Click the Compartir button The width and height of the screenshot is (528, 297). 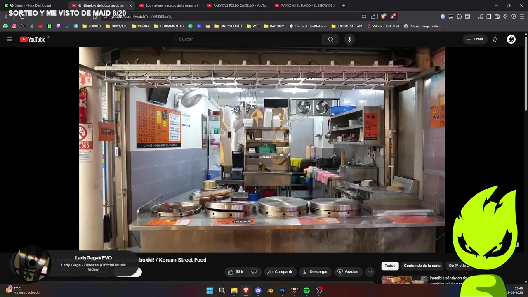[x=280, y=272]
